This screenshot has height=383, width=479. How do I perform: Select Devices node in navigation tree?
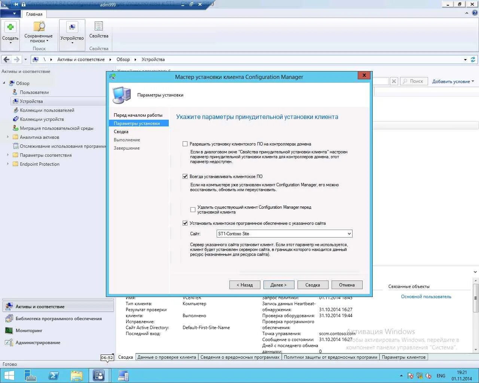(x=31, y=101)
